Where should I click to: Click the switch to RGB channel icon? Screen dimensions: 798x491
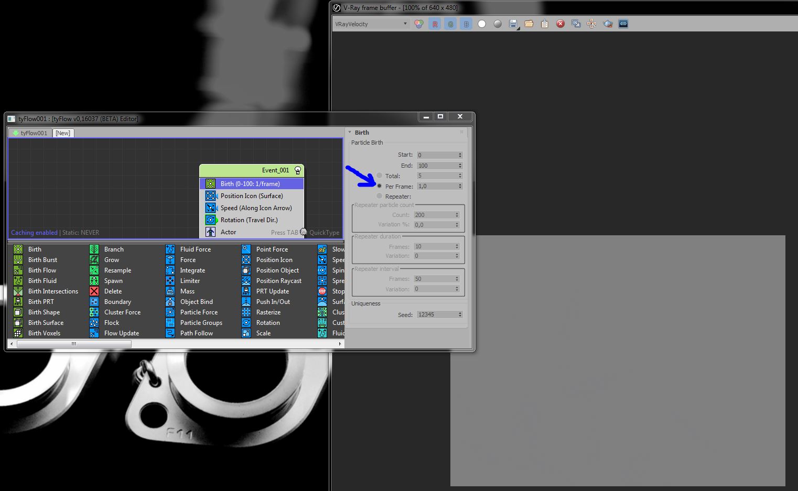click(x=419, y=24)
